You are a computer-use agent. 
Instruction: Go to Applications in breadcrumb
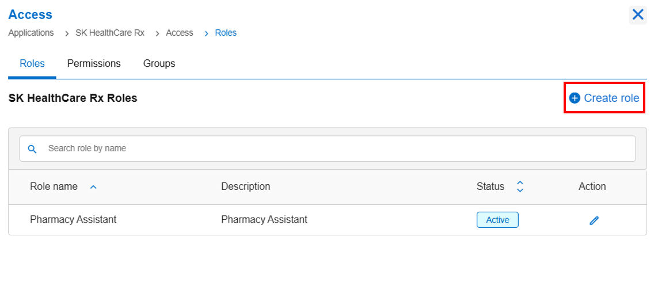tap(31, 33)
